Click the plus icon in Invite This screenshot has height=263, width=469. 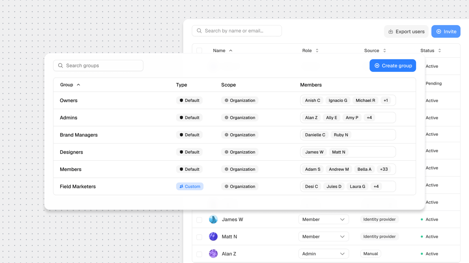(x=439, y=31)
